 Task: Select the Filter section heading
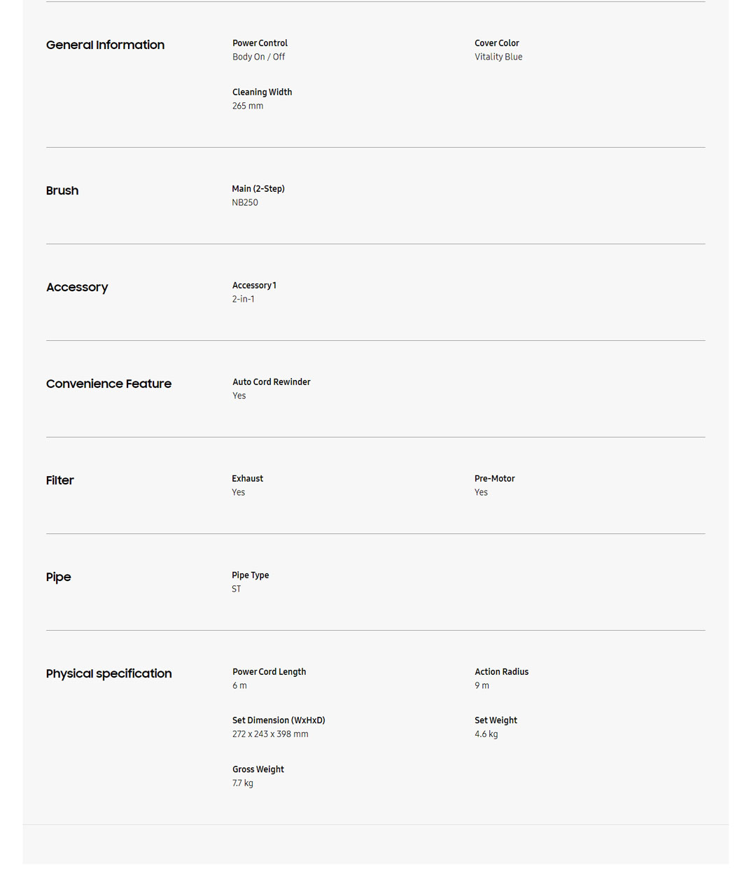[59, 480]
